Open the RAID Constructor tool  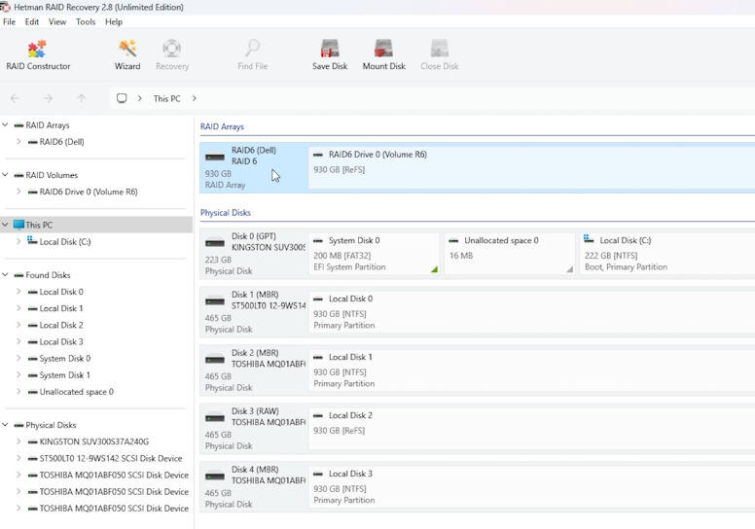click(38, 54)
